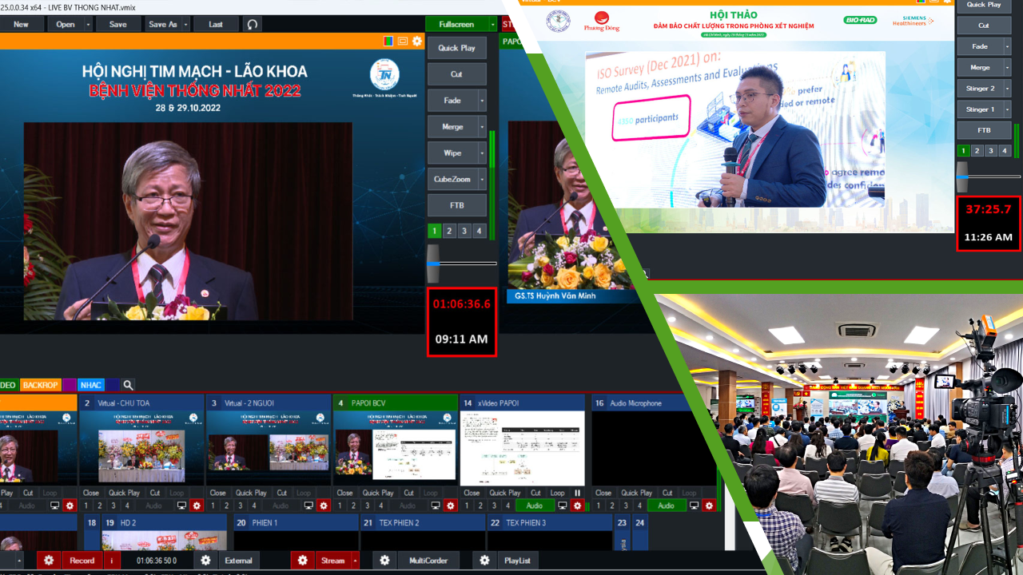
Task: Open the input search magnifier icon
Action: pyautogui.click(x=128, y=385)
